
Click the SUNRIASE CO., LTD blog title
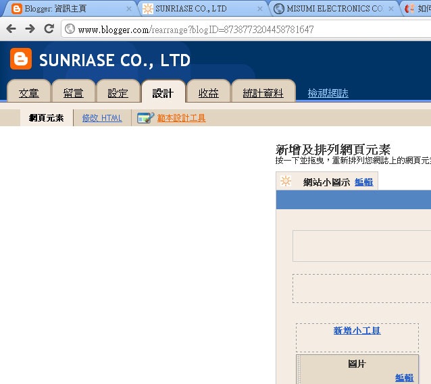(115, 60)
